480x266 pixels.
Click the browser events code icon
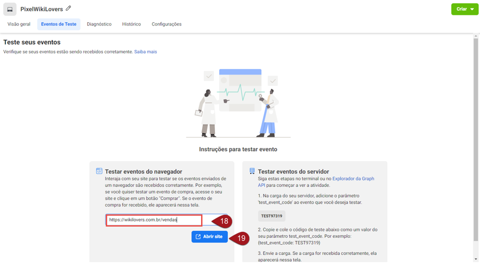coord(99,171)
